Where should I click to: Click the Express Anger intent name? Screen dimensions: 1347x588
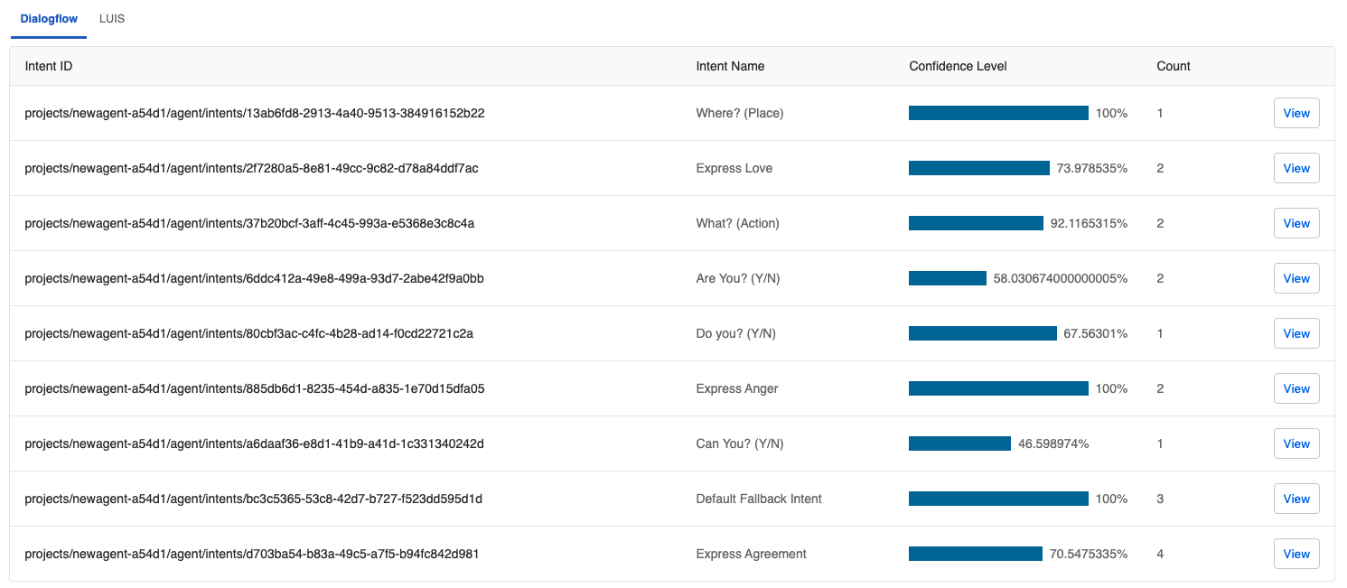point(737,388)
